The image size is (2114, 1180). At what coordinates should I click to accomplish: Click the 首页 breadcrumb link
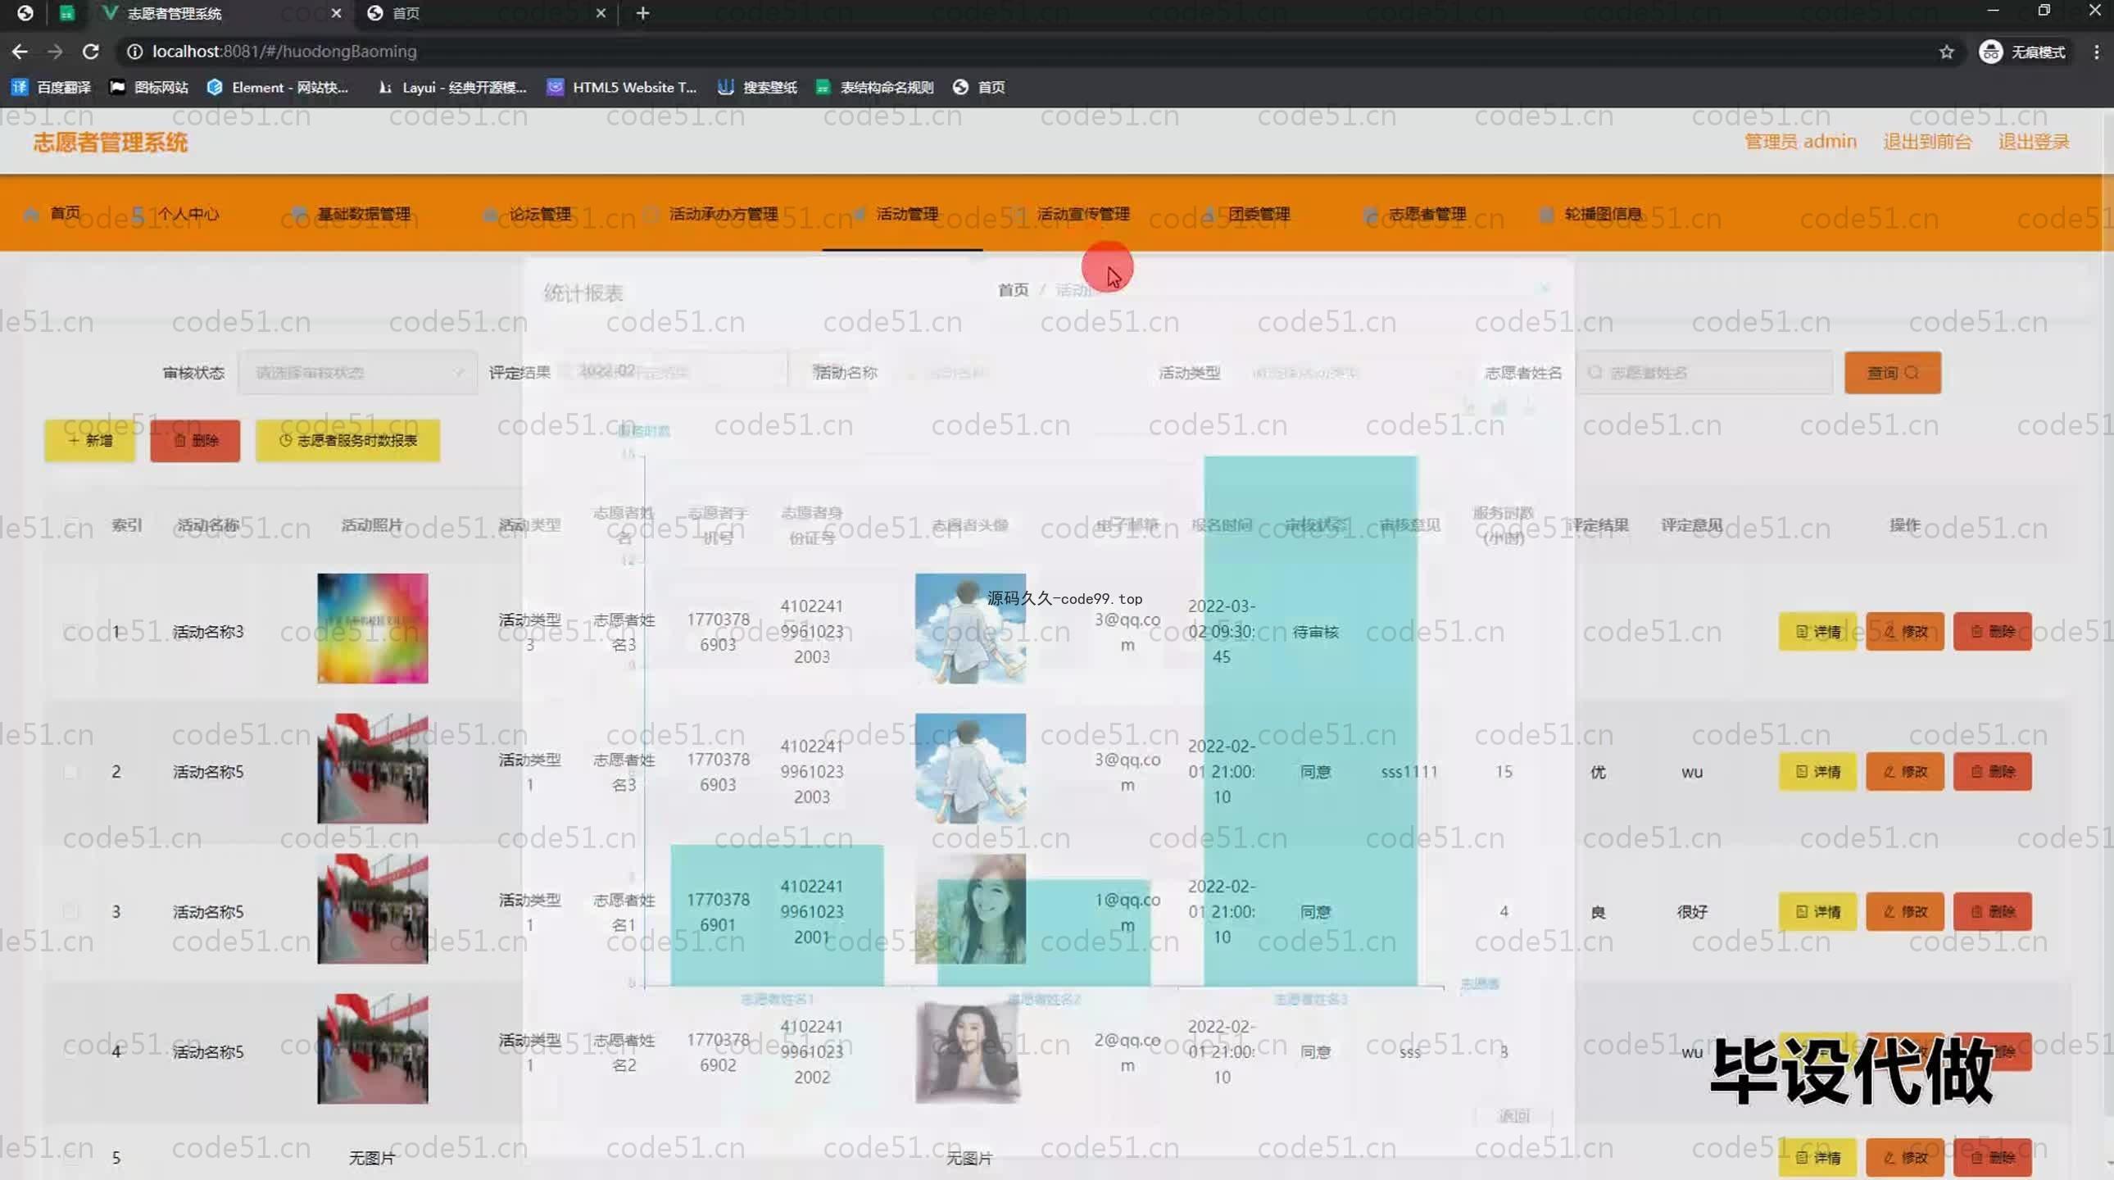click(x=1013, y=289)
